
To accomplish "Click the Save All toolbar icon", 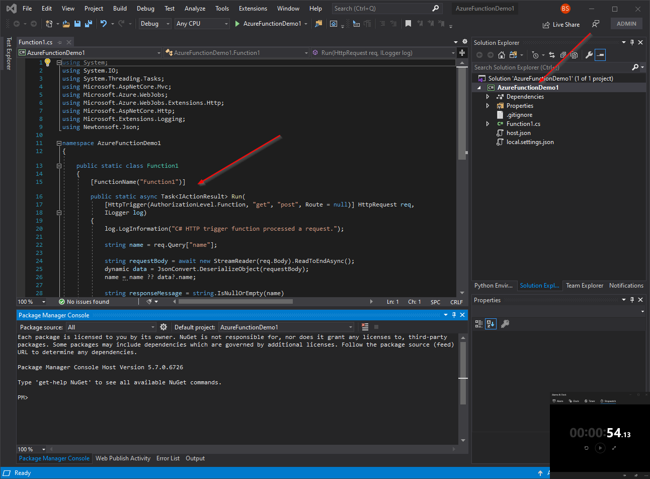I will (88, 24).
